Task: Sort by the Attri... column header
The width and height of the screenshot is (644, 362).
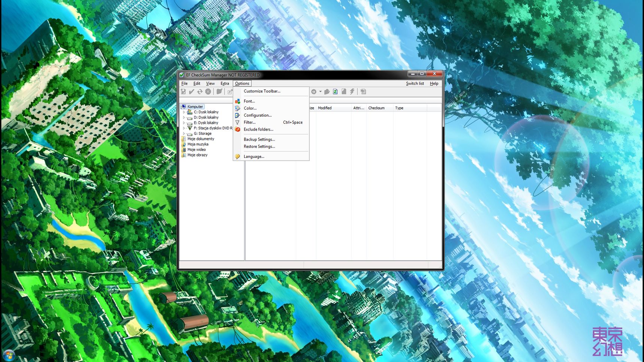Action: coord(359,108)
